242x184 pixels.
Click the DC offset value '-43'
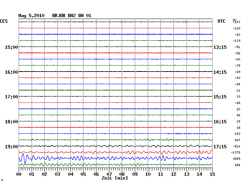(x=238, y=78)
